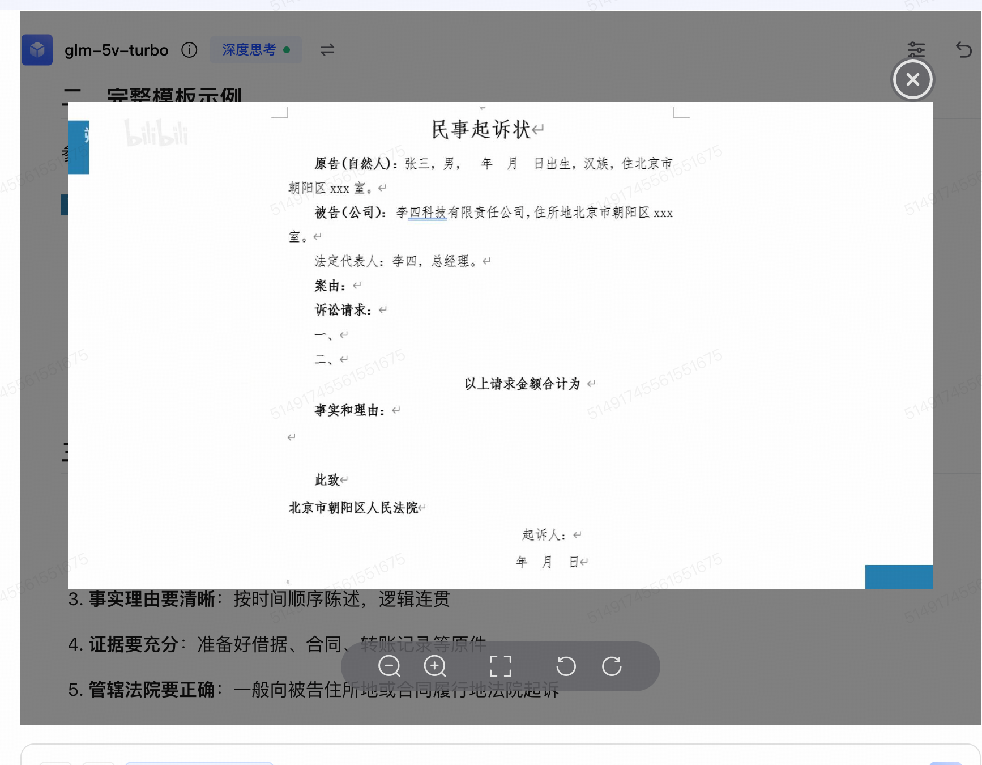Toggle the 深度思考 deep thinking mode
The width and height of the screenshot is (982, 765).
point(255,50)
